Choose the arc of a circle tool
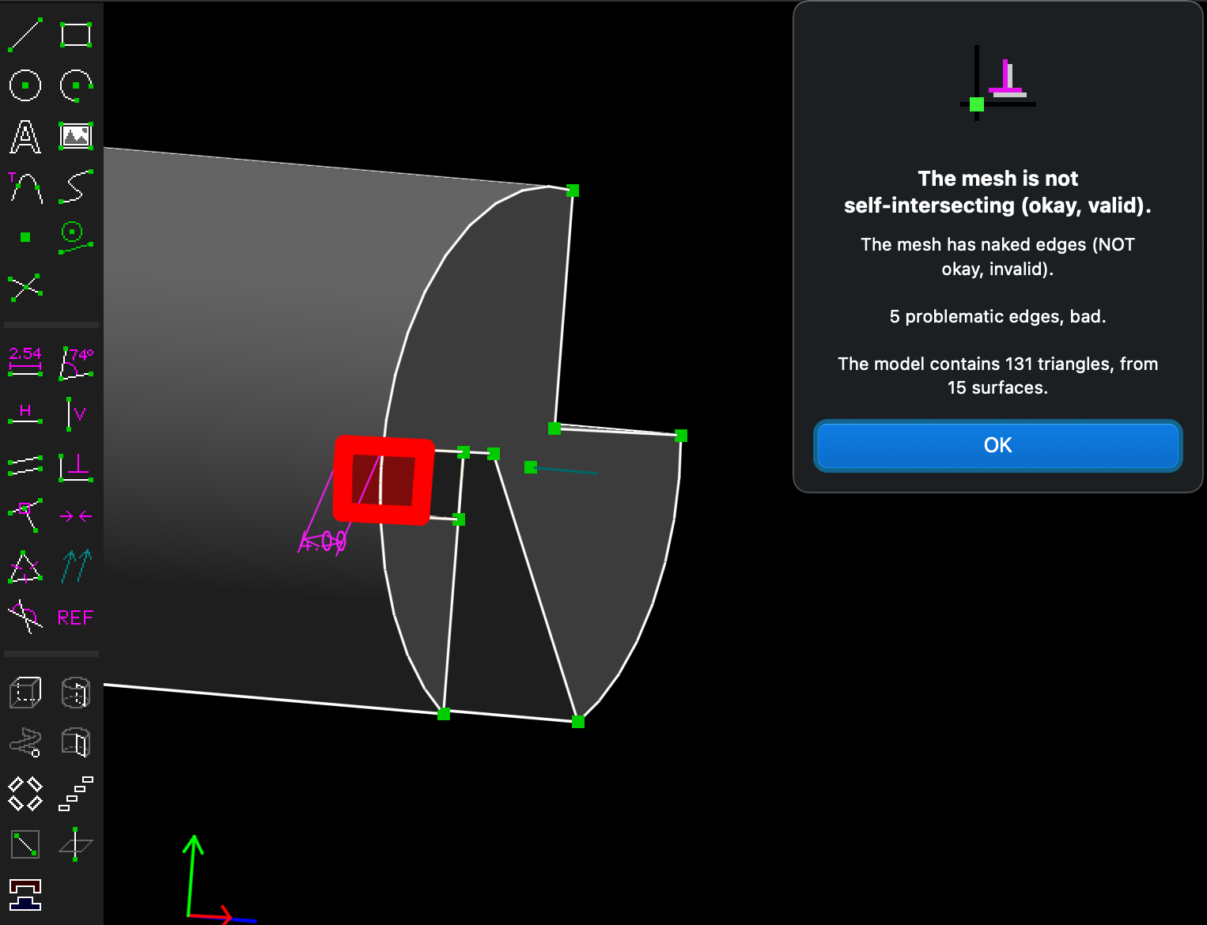This screenshot has height=925, width=1207. [x=76, y=85]
